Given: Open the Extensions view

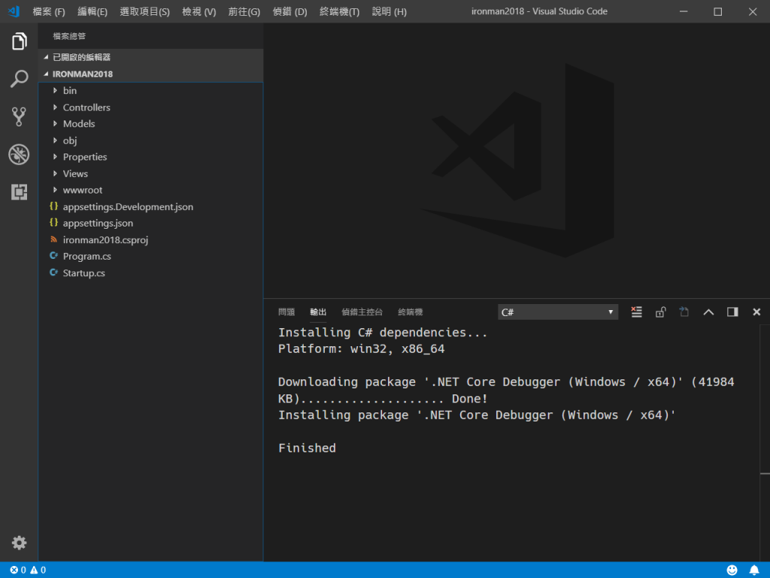Looking at the screenshot, I should pyautogui.click(x=19, y=192).
